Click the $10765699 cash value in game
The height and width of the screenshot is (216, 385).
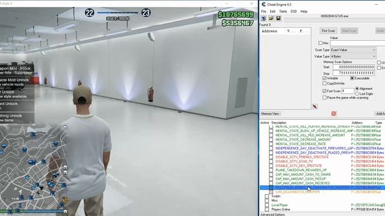tap(235, 14)
